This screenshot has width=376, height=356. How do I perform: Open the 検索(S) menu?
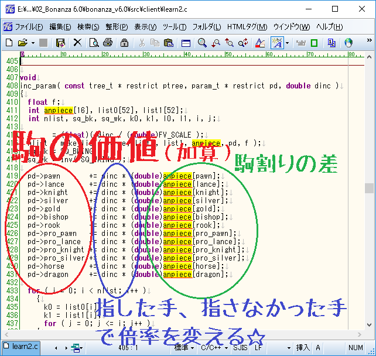tap(88, 27)
